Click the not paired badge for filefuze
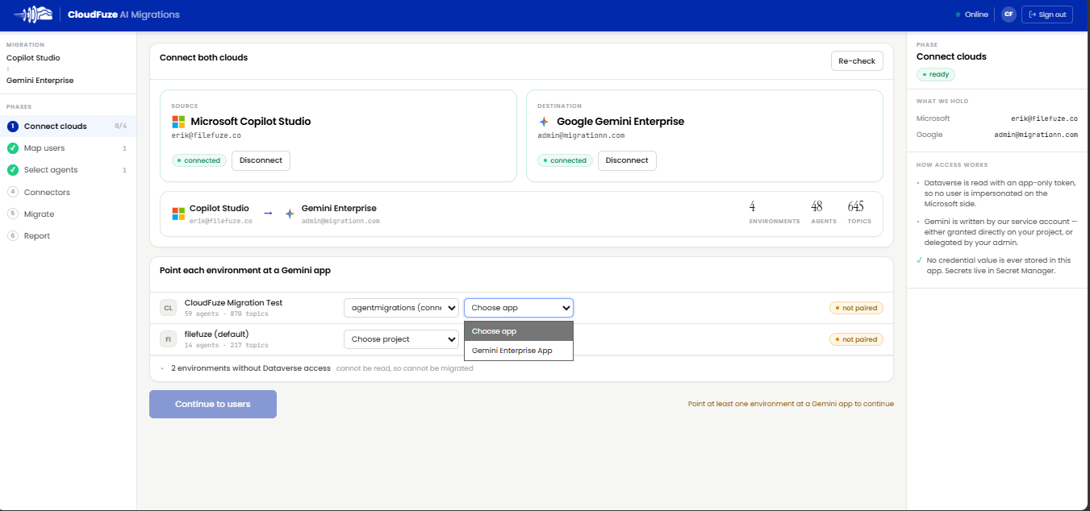Image resolution: width=1090 pixels, height=511 pixels. pyautogui.click(x=856, y=339)
